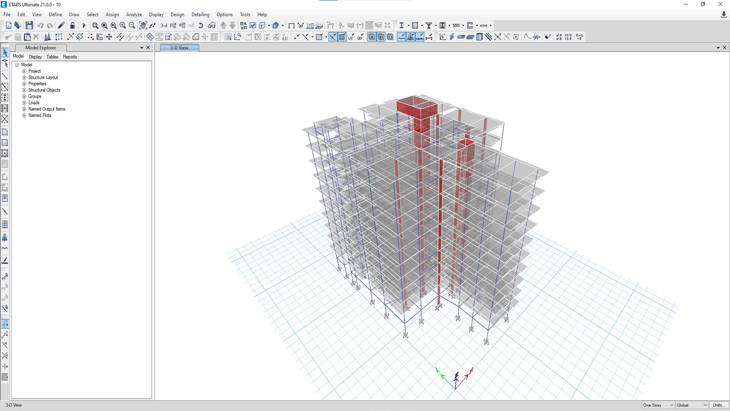Click the lock/unlock model padlock icon
This screenshot has height=411, width=730.
click(x=72, y=25)
